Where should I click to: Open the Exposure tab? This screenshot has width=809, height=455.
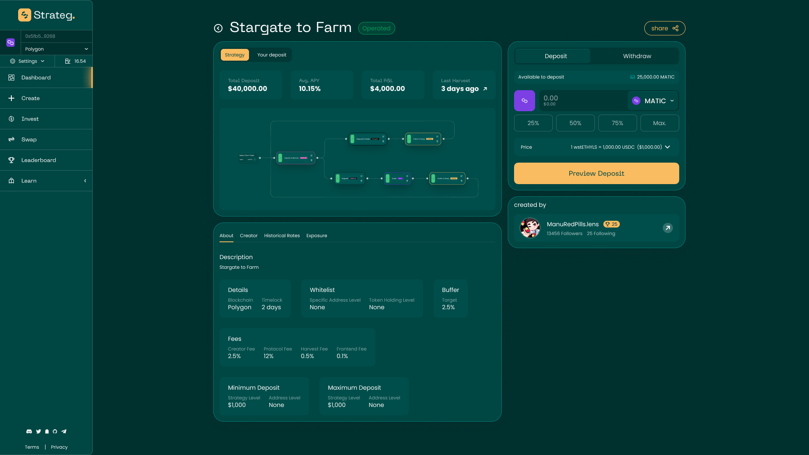coord(316,236)
